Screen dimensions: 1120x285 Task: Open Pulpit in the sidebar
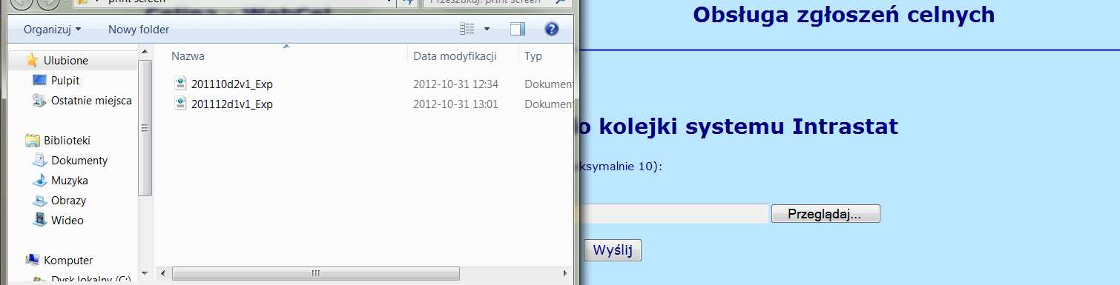[65, 81]
